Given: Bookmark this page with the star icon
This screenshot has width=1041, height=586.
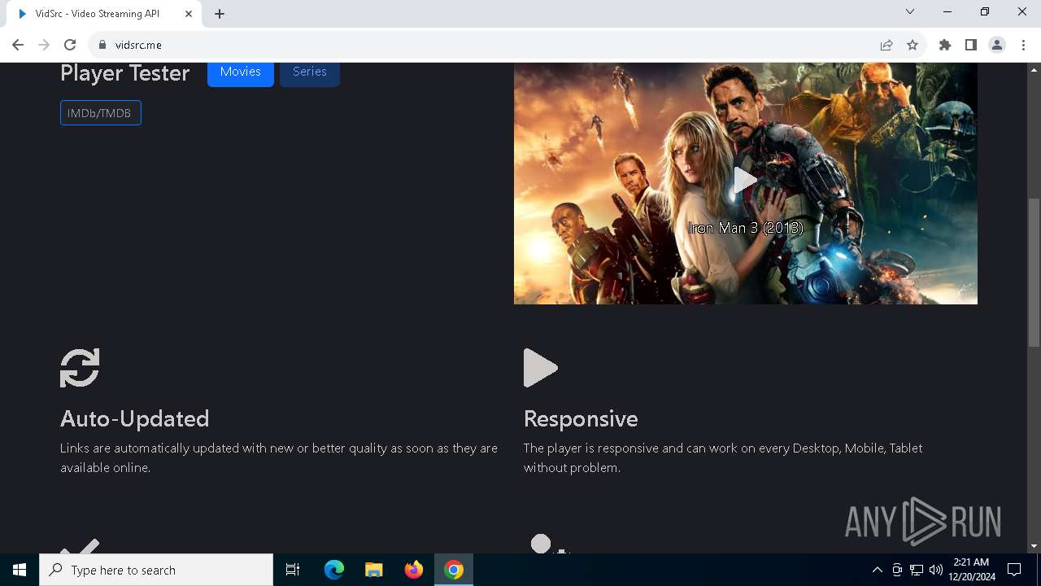Looking at the screenshot, I should pyautogui.click(x=913, y=45).
